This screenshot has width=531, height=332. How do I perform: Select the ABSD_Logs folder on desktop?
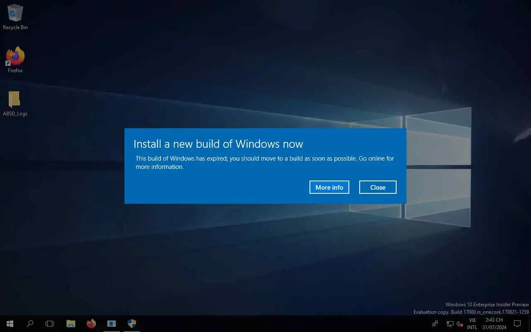click(15, 104)
